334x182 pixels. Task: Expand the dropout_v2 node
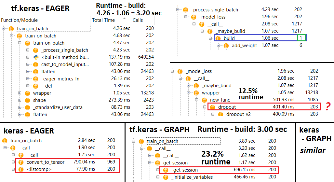(x=213, y=114)
